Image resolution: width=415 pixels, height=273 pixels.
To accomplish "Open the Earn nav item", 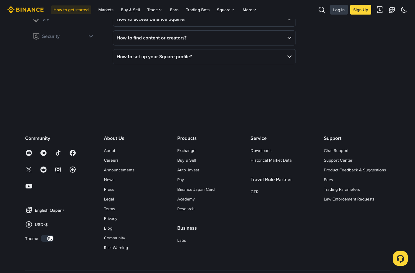I will tap(174, 10).
